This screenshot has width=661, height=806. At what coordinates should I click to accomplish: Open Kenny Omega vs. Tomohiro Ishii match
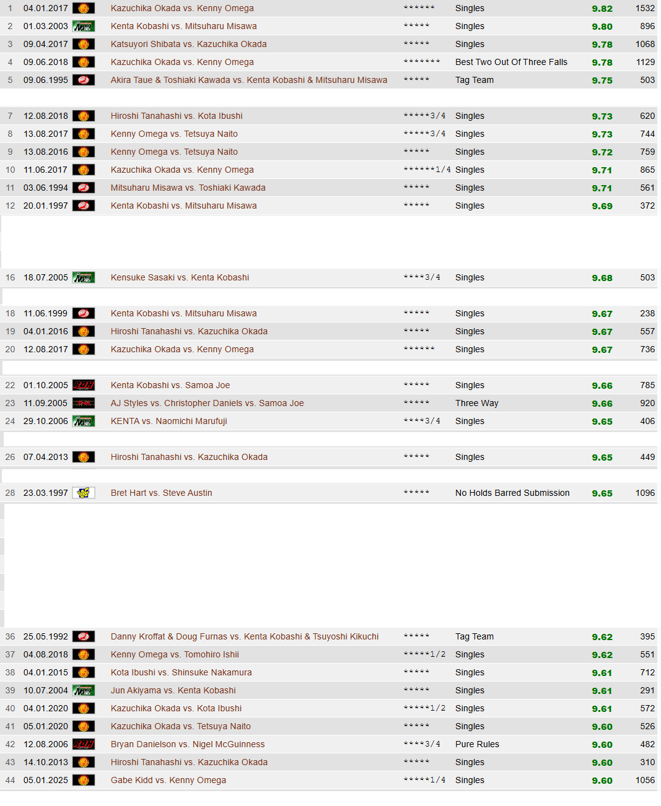coord(175,654)
